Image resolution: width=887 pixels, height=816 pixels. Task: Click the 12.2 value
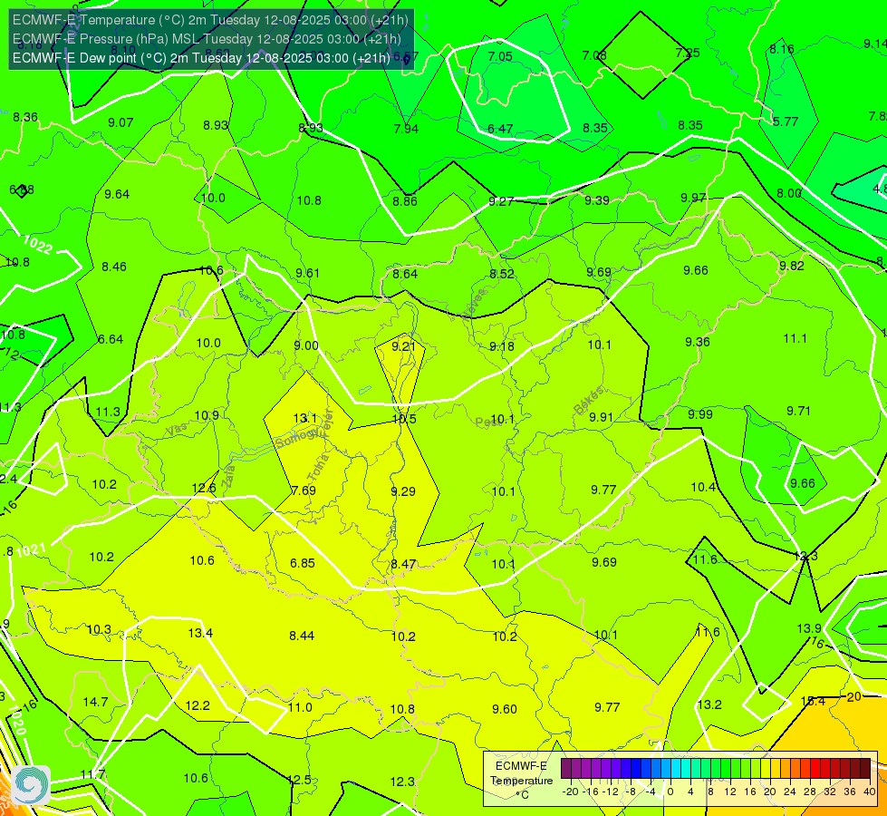[198, 705]
